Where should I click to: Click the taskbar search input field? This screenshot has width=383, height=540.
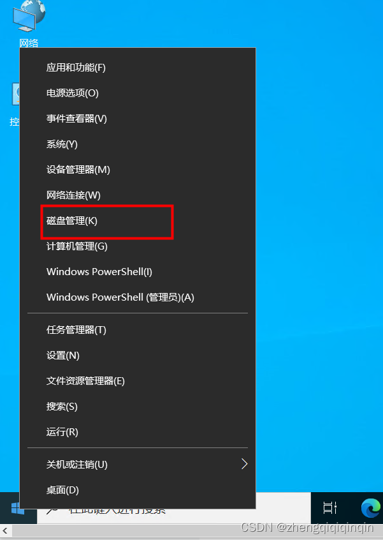[173, 508]
